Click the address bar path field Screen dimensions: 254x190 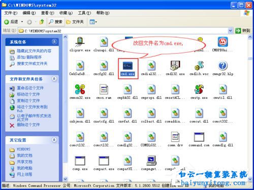pos(123,31)
